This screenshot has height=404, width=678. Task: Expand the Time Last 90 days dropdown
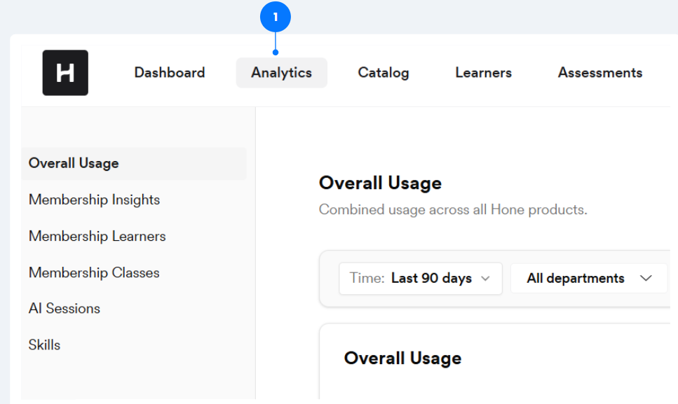(421, 279)
